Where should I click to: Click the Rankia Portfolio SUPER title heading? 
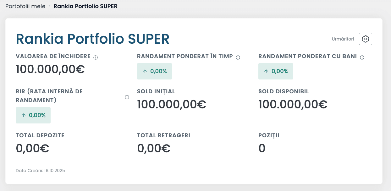coord(92,39)
